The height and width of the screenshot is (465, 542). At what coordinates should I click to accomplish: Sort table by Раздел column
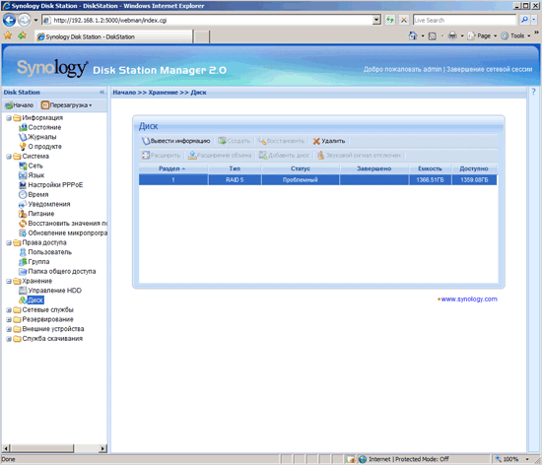[x=173, y=168]
